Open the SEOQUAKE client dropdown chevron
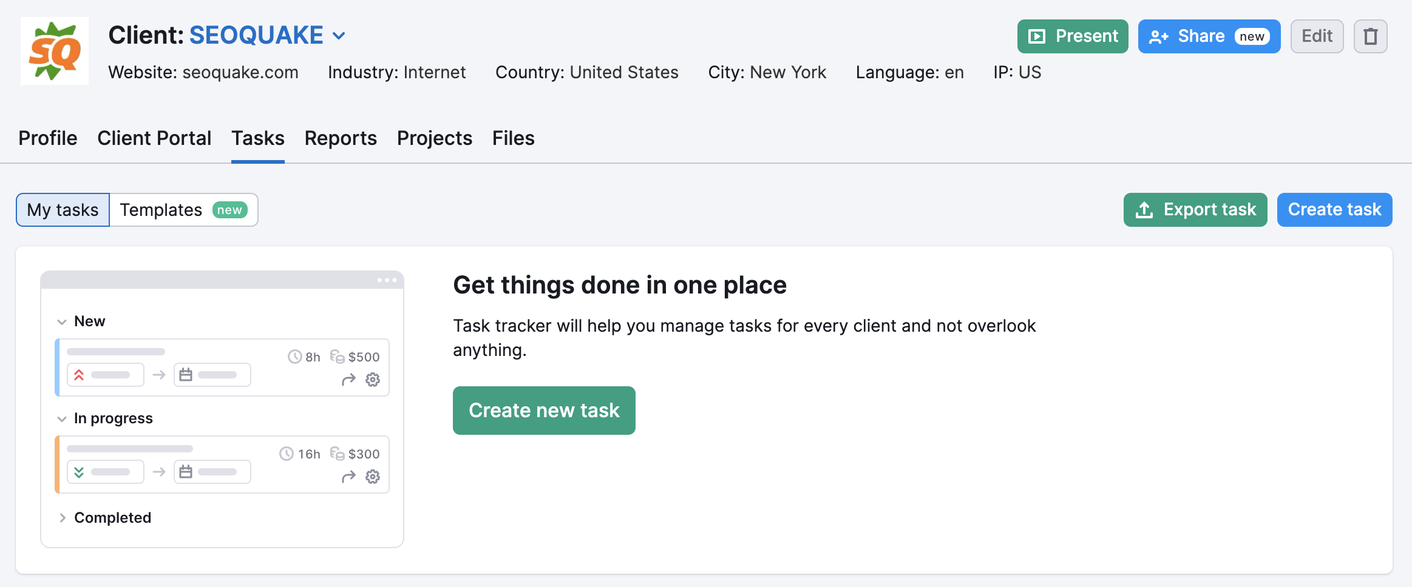The height and width of the screenshot is (587, 1412). point(339,36)
